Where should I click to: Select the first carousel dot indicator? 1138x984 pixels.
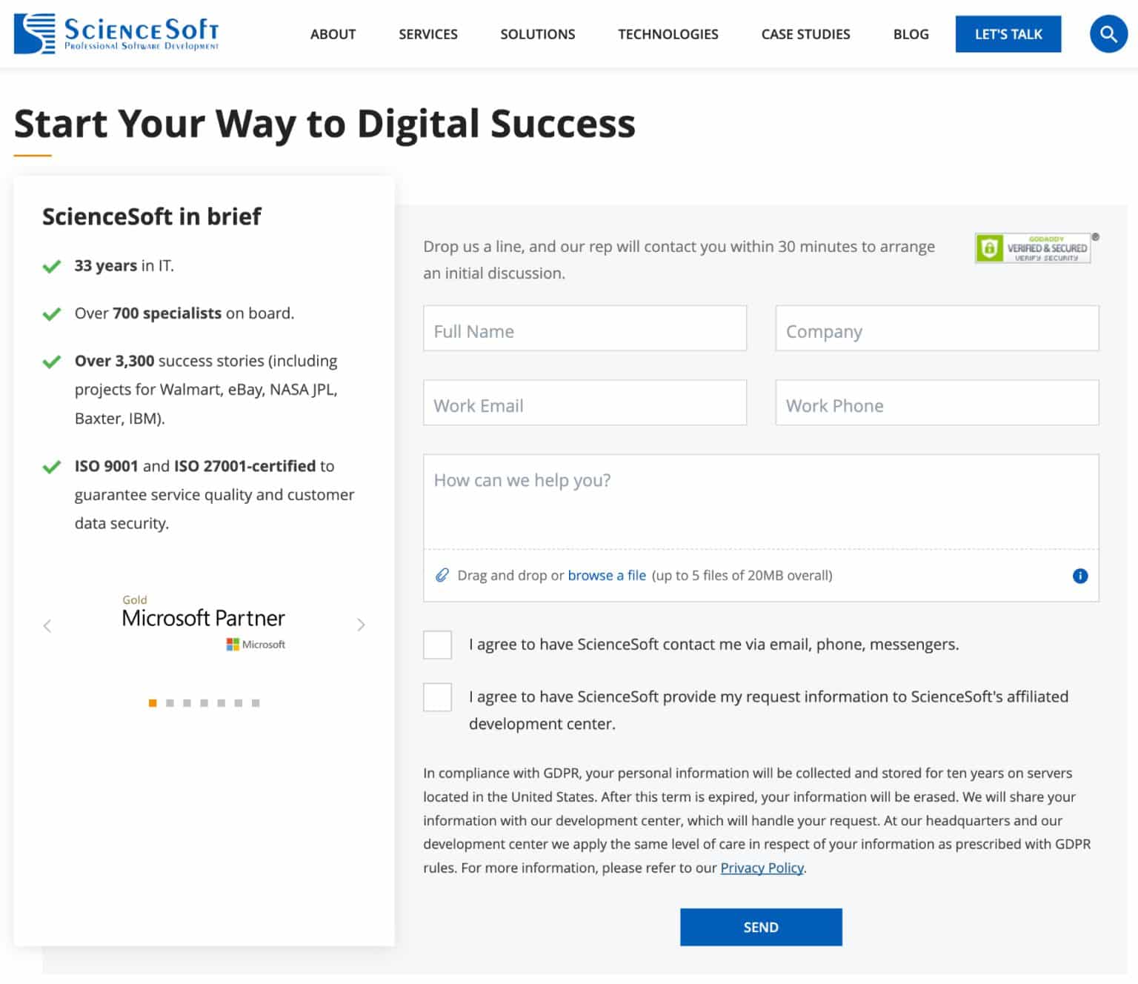tap(152, 702)
